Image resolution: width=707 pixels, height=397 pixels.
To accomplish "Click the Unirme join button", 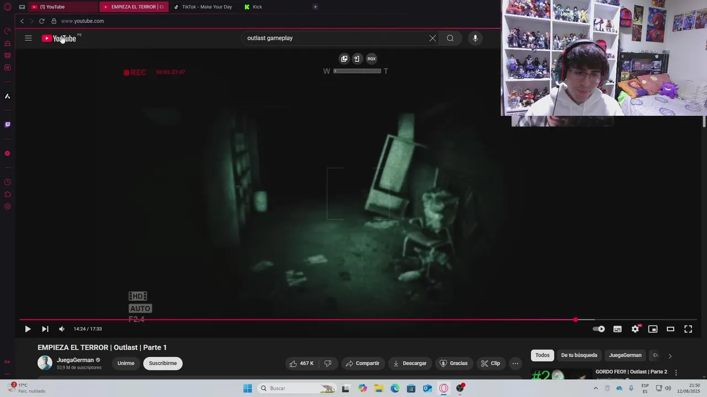I will pyautogui.click(x=126, y=363).
